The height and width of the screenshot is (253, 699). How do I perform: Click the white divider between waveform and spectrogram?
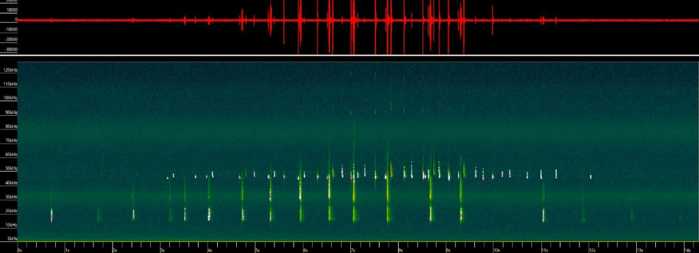(x=349, y=55)
